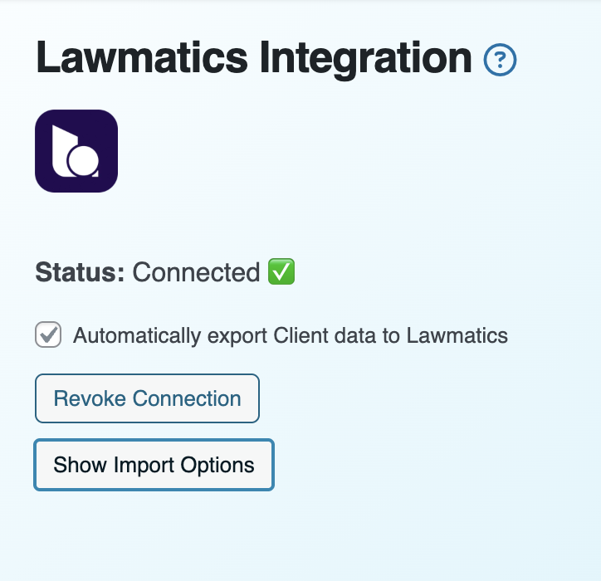This screenshot has width=601, height=581.
Task: Click the circled question mark beside title
Action: coord(500,60)
